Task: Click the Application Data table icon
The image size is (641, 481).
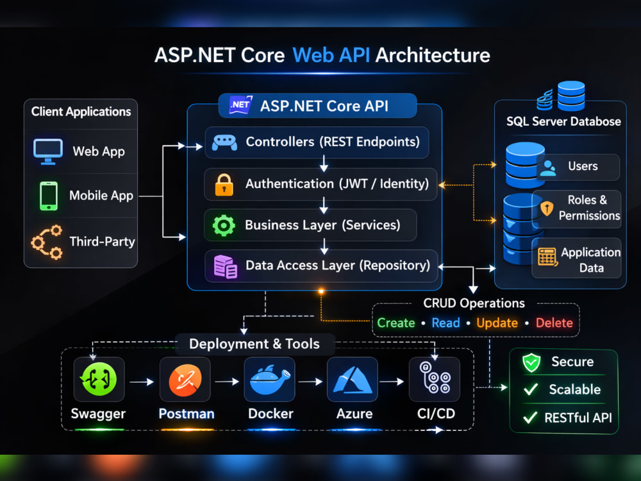Action: [547, 257]
